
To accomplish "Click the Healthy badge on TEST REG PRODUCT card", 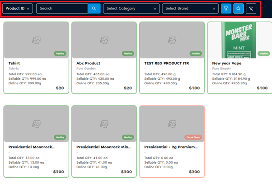I will coord(196,54).
